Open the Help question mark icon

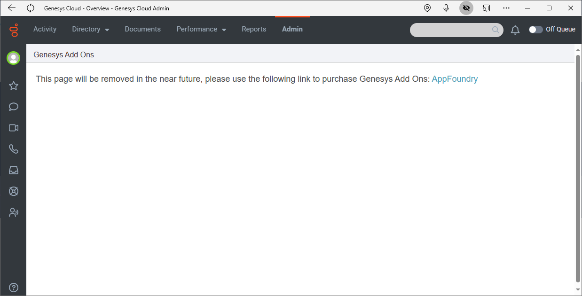pos(14,288)
